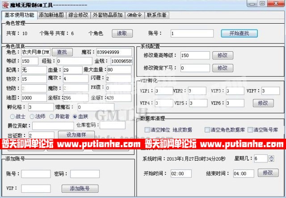The width and height of the screenshot is (286, 198).
Task: Click 密码 field in 添加账号 group
Action: (x=85, y=174)
